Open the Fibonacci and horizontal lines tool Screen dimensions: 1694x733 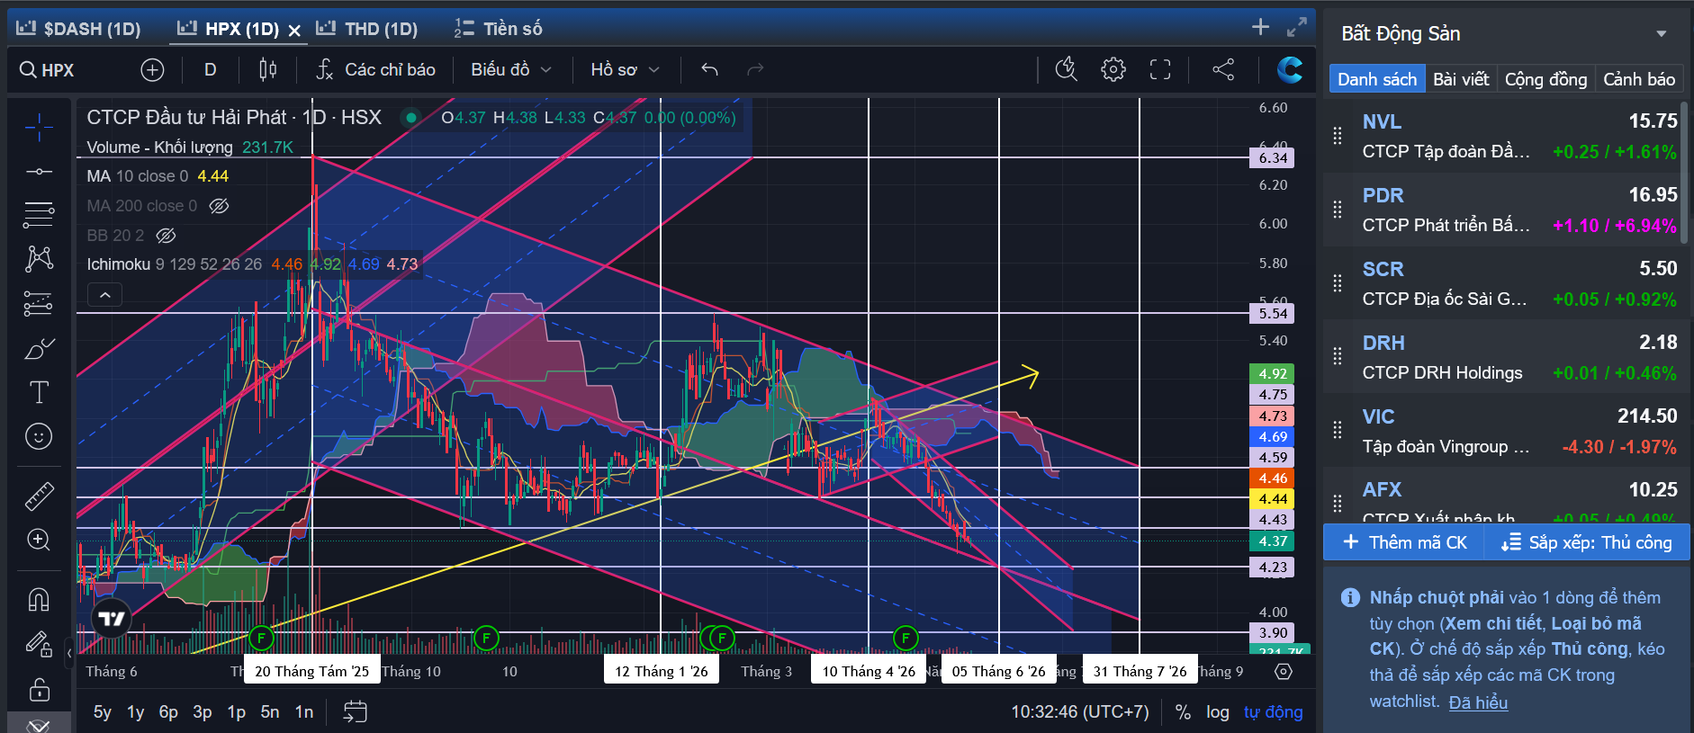[x=38, y=215]
